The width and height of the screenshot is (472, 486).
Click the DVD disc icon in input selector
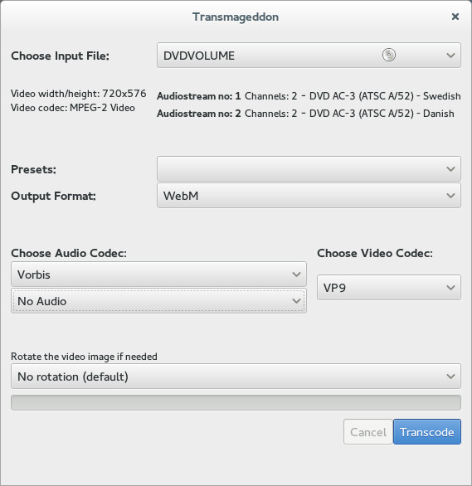(389, 56)
